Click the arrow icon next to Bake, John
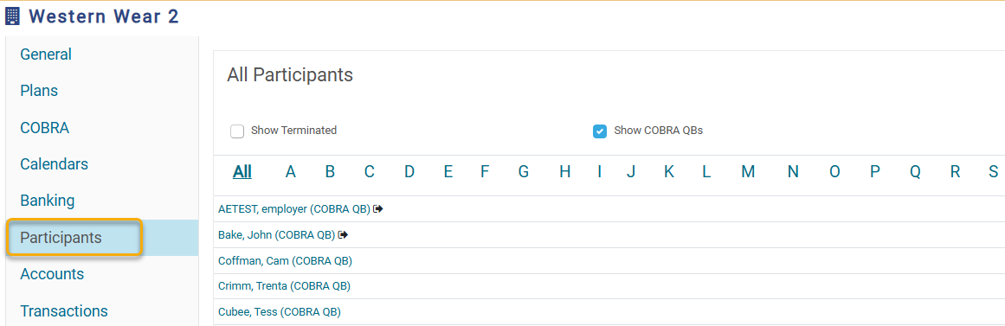 coord(344,235)
